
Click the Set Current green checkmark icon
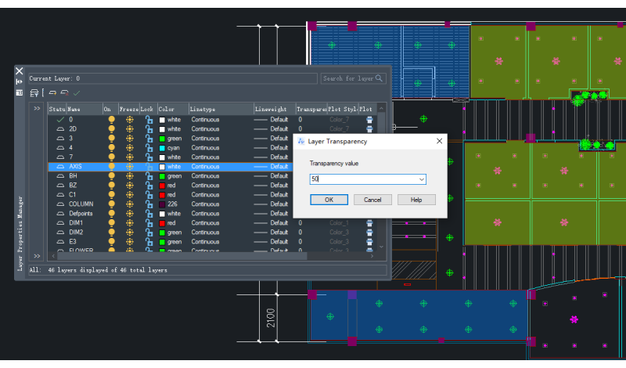point(77,93)
